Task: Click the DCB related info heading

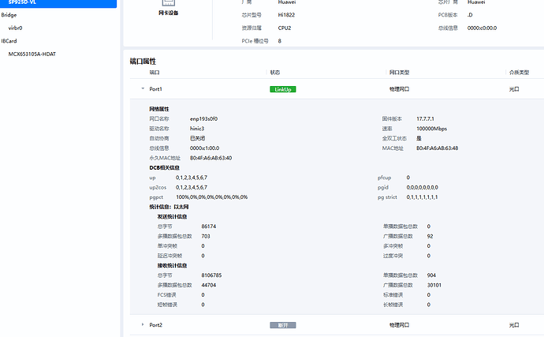Action: 165,168
